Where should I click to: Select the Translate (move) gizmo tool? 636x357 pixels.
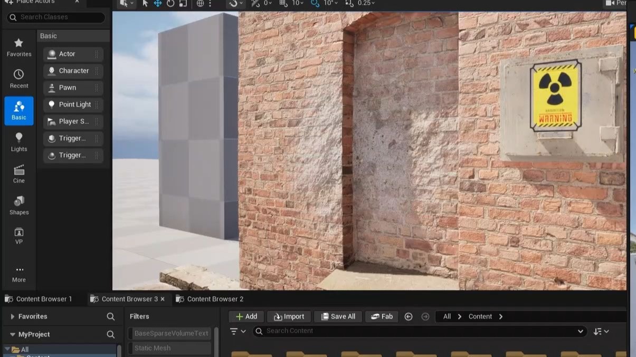click(158, 4)
